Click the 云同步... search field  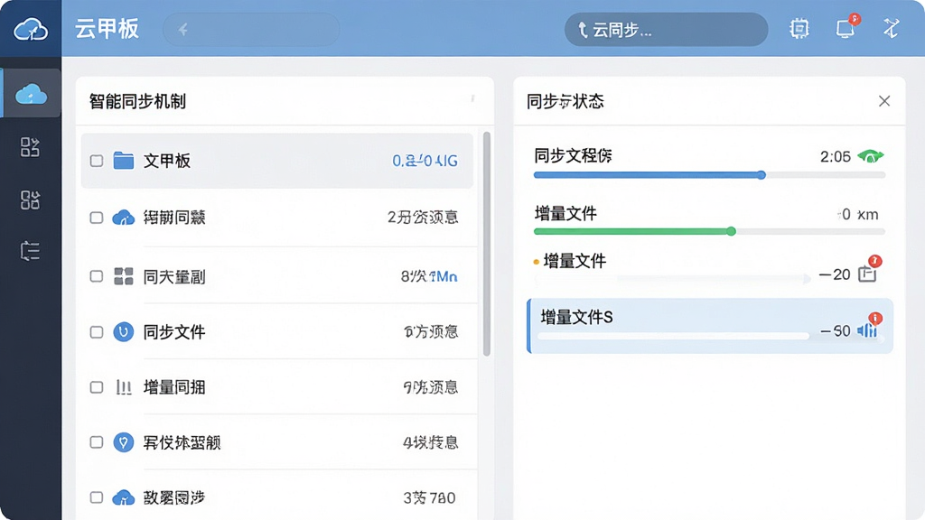click(x=666, y=30)
